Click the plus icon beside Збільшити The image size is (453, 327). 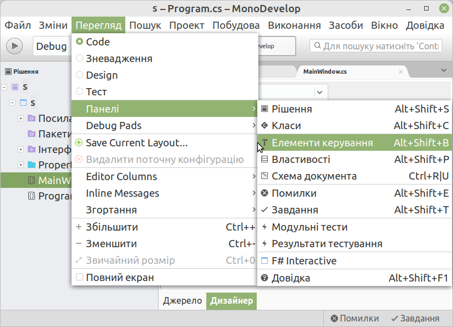(x=79, y=227)
